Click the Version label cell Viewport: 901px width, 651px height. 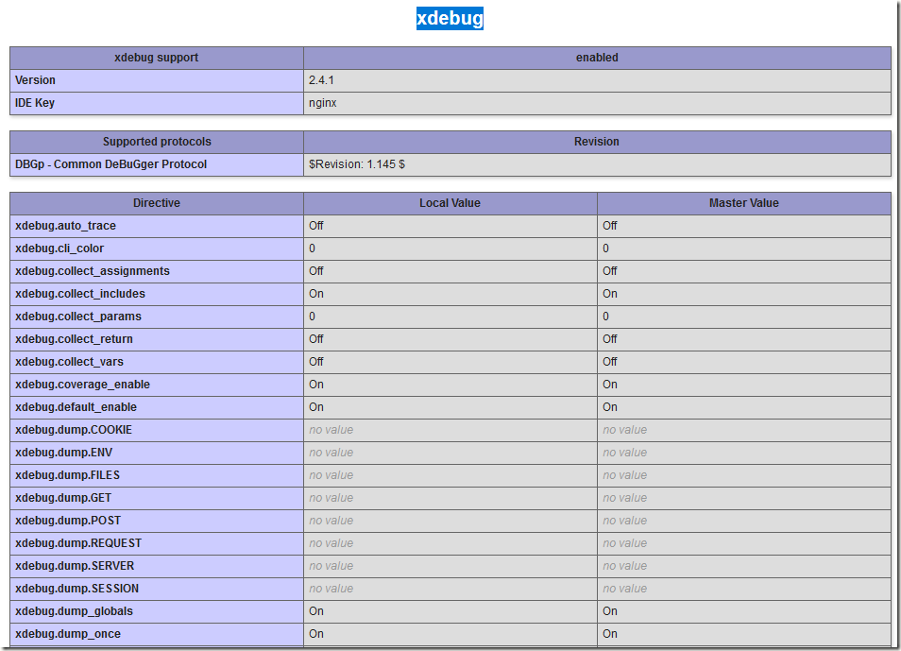(156, 80)
